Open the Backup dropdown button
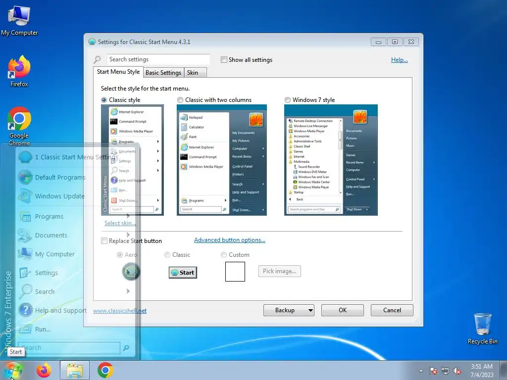Viewport: 507px width, 380px height. pos(289,310)
